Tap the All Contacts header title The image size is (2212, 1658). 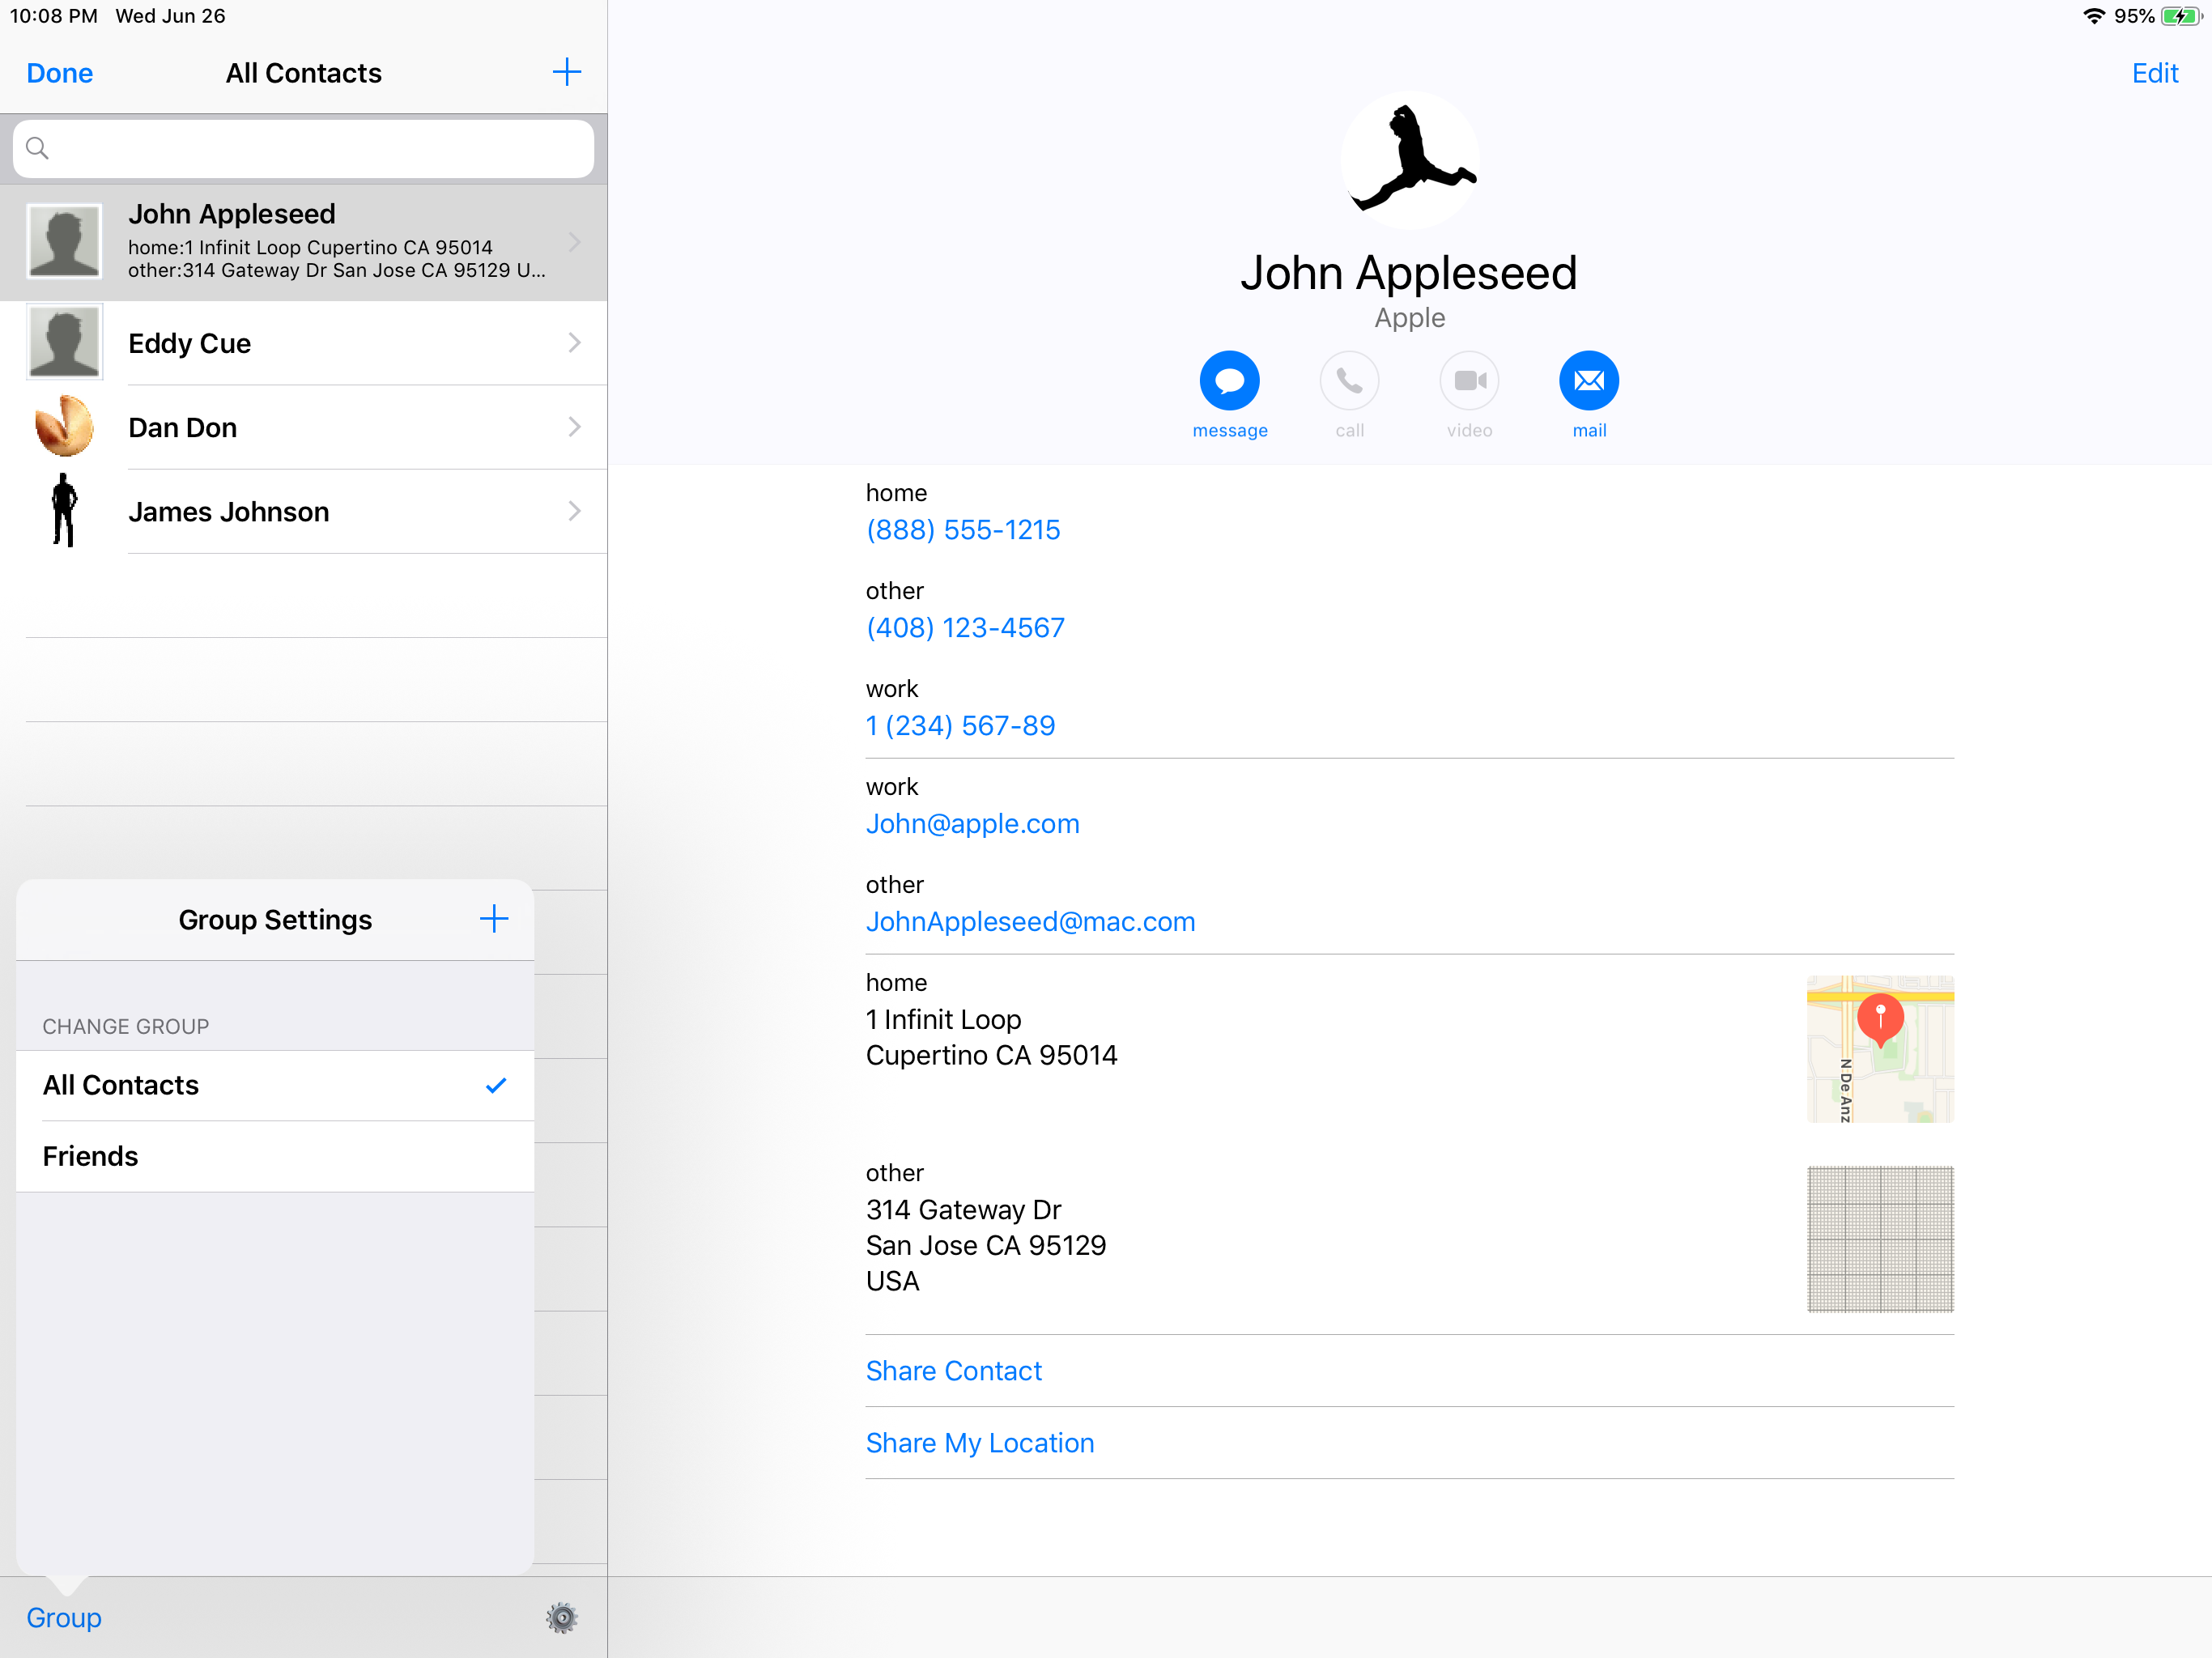pos(303,73)
